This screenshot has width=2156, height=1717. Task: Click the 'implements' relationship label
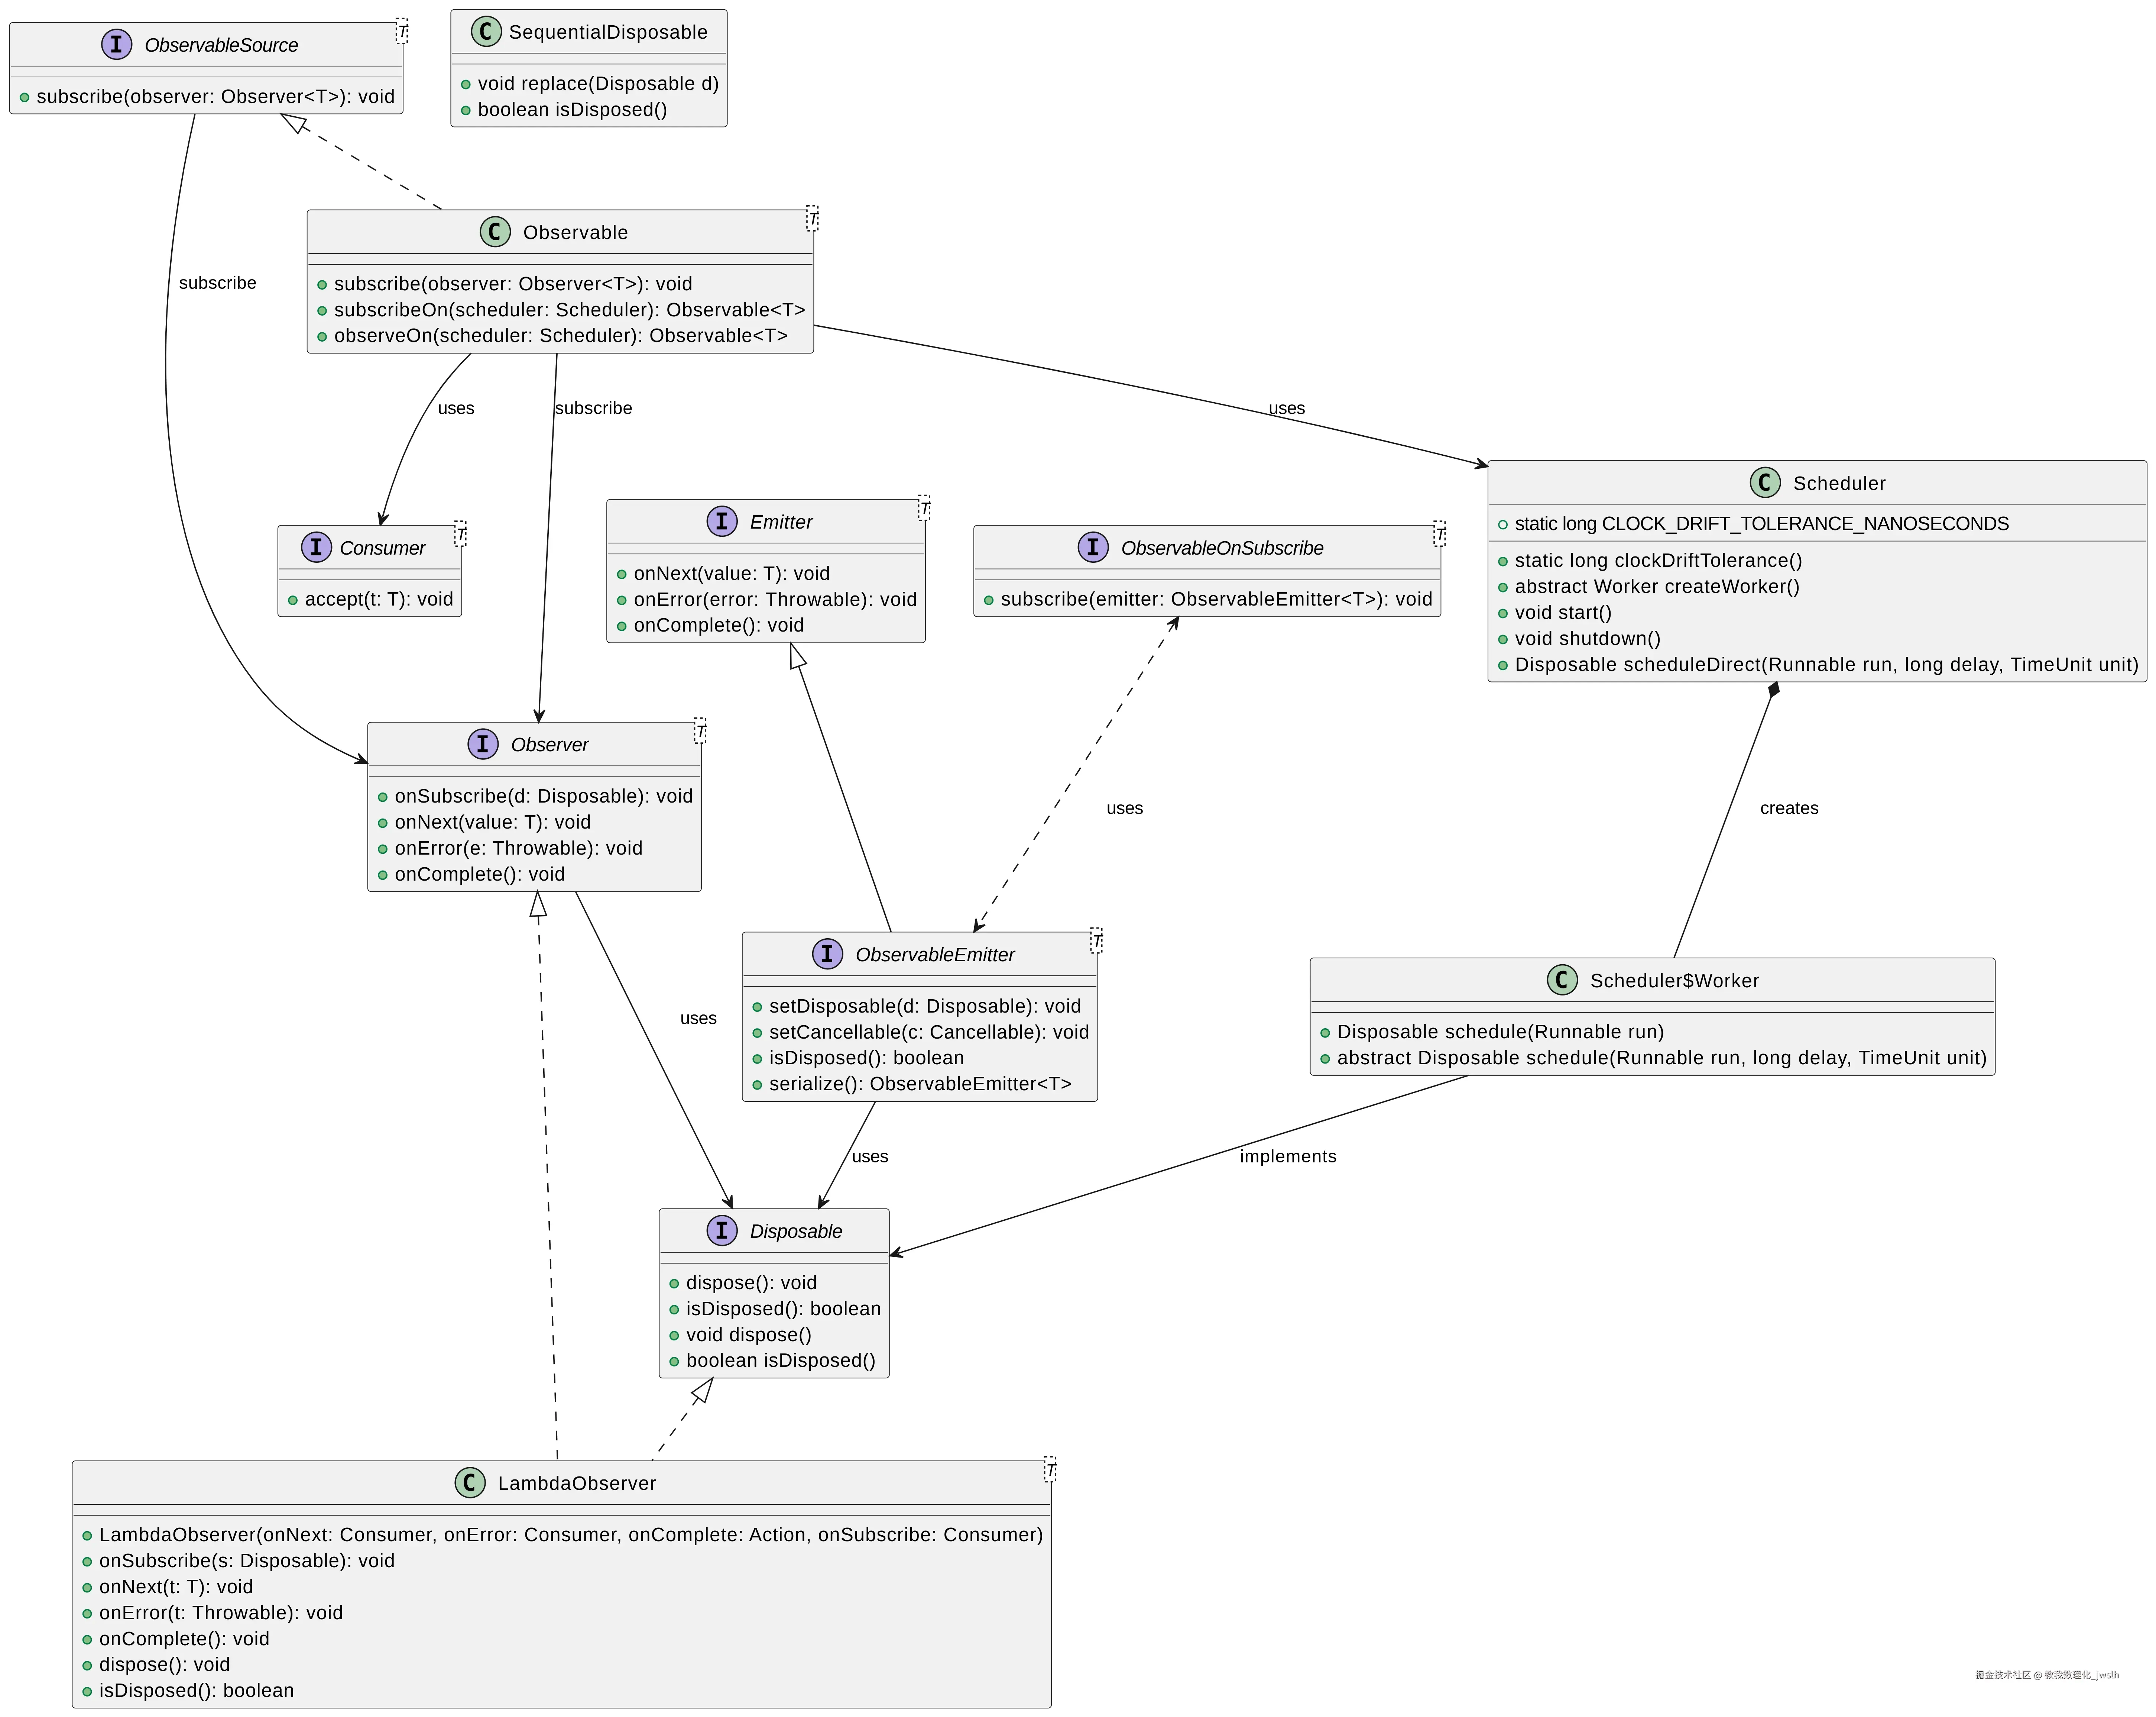tap(1288, 1157)
